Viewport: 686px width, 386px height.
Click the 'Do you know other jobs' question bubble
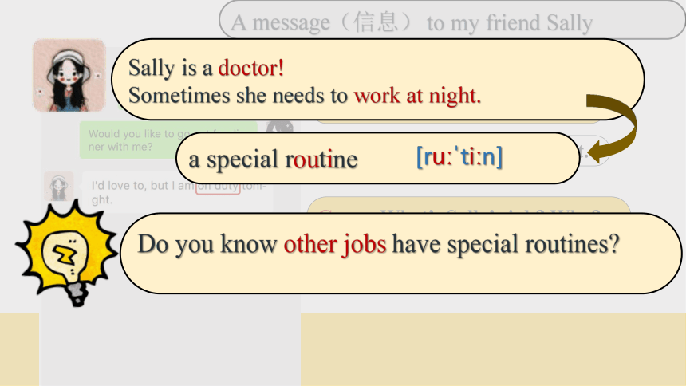[x=400, y=254]
